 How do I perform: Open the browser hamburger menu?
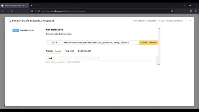point(196,11)
